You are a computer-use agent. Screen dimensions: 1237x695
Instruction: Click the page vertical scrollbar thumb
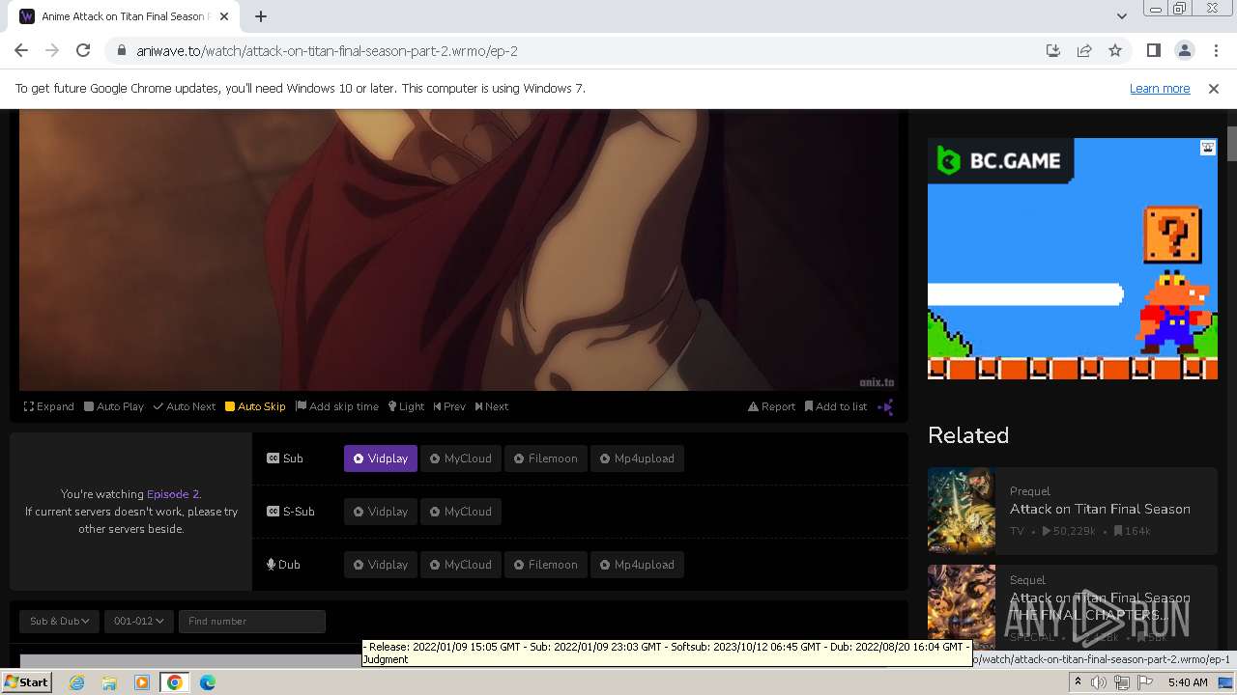pos(1232,143)
